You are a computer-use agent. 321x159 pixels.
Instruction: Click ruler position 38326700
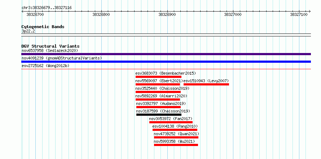click(35, 14)
